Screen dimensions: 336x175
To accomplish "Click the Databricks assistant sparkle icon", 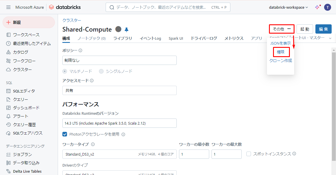I will click(317, 7).
